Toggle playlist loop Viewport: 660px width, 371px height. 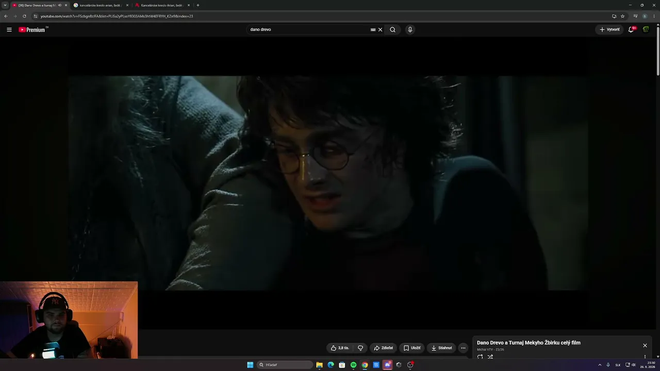click(480, 357)
